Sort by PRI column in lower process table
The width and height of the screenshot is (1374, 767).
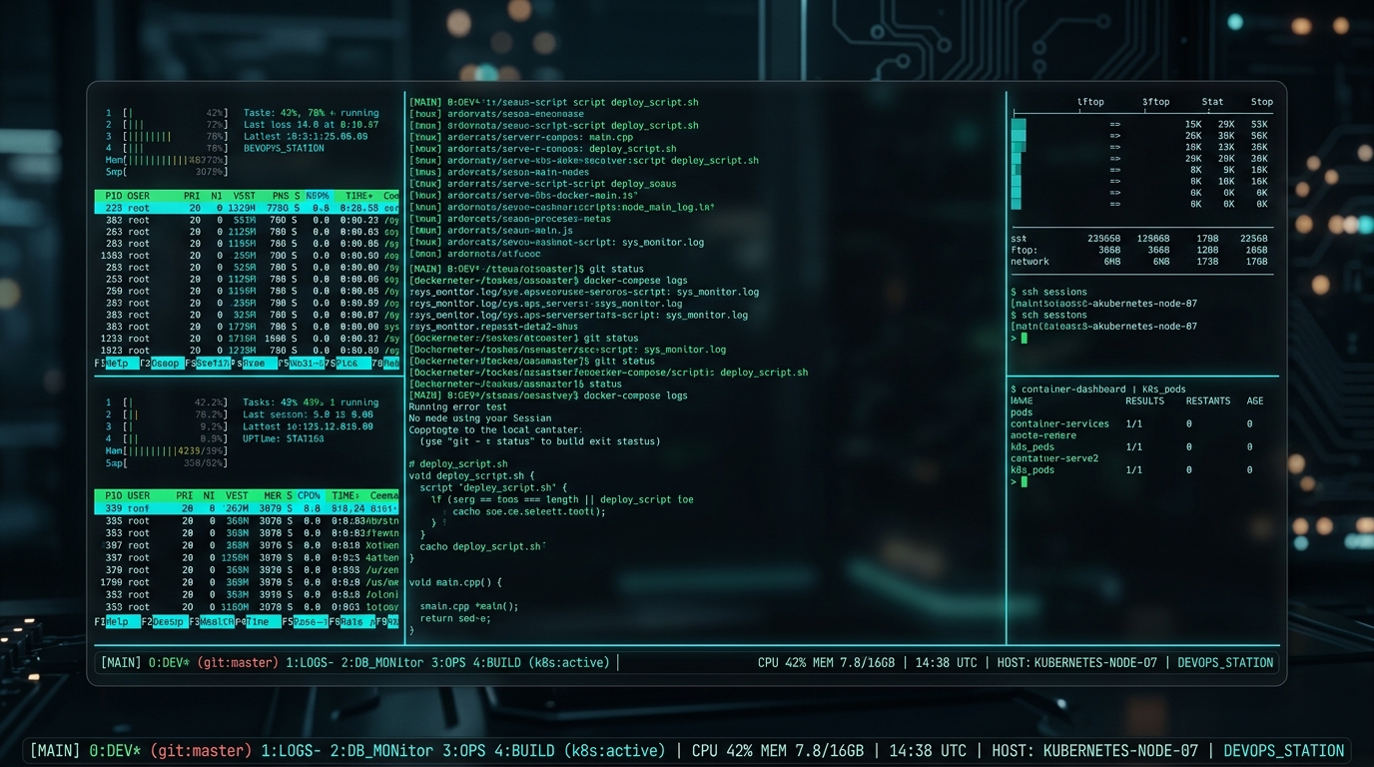coord(184,495)
